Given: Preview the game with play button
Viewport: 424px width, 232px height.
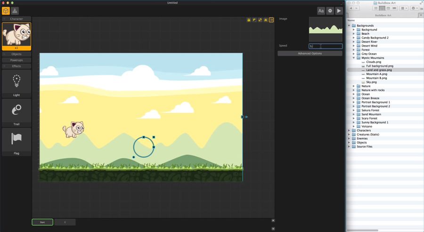Looking at the screenshot, I should (x=339, y=11).
